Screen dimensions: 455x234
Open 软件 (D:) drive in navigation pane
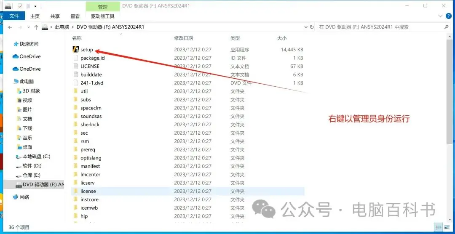click(x=32, y=166)
